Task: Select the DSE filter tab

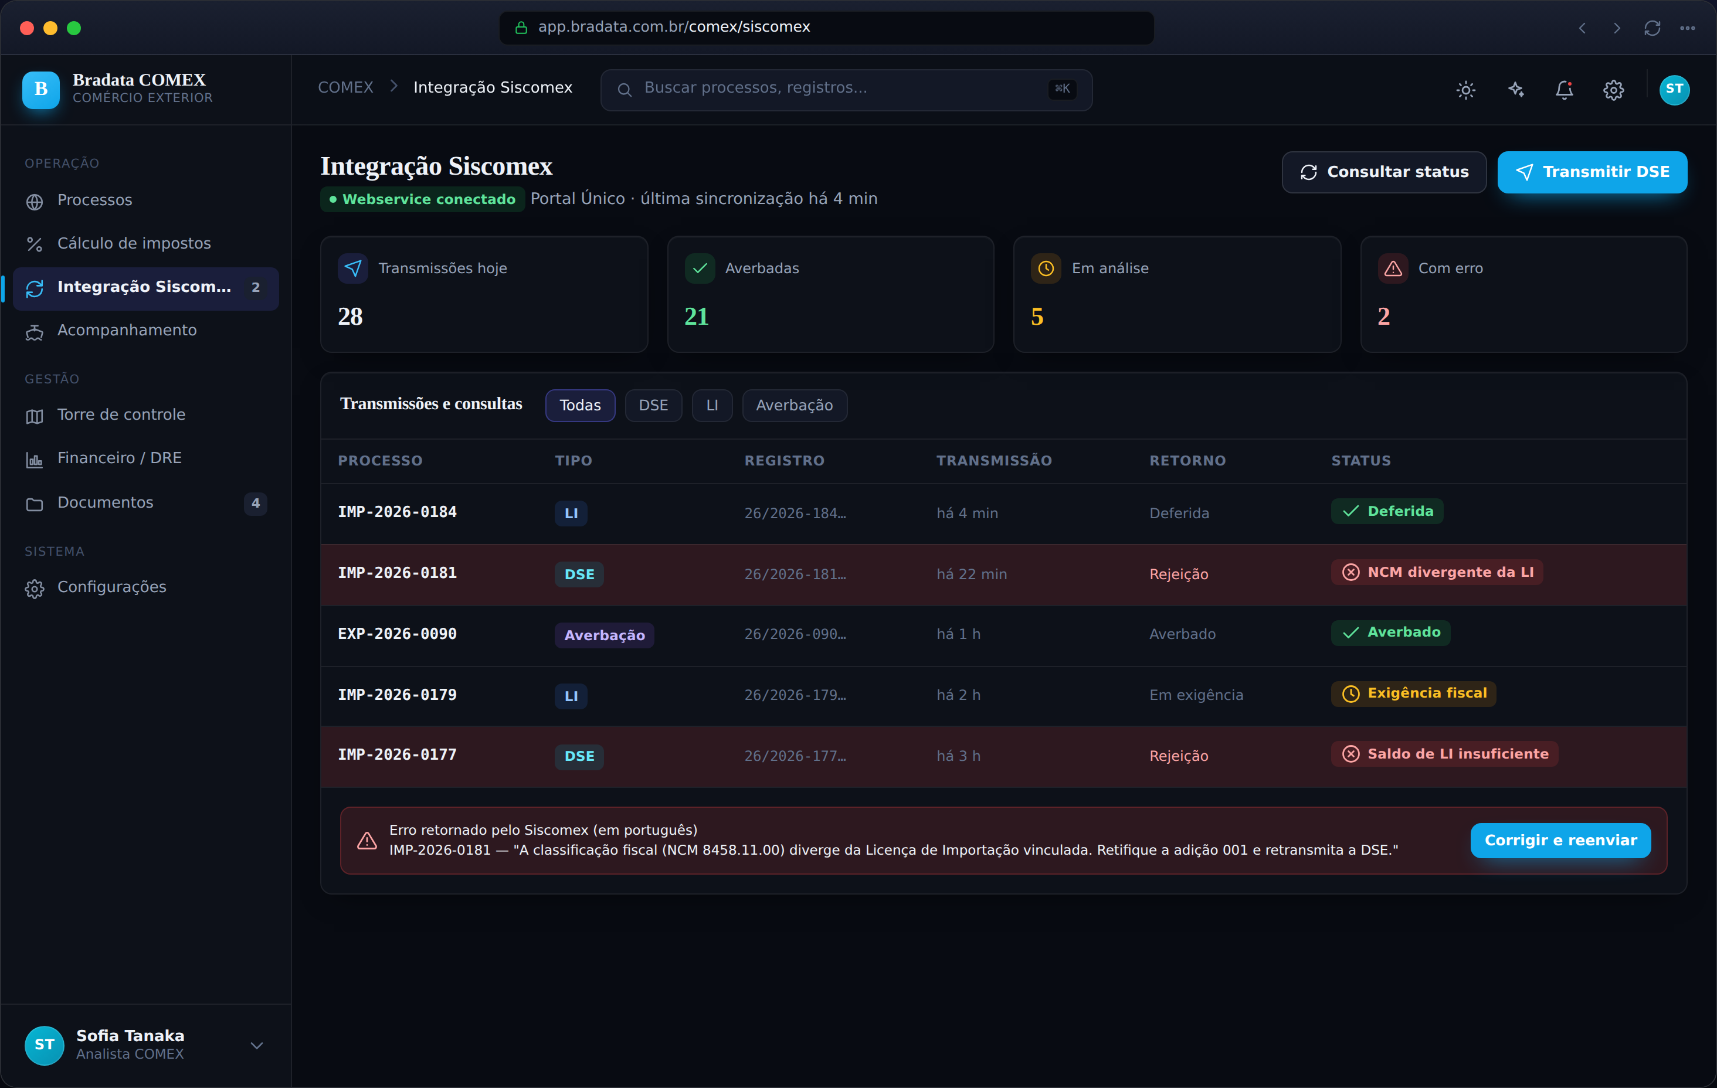Action: [653, 406]
